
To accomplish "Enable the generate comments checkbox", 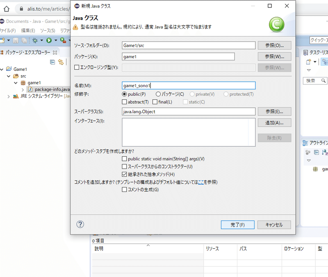I will [x=124, y=189].
